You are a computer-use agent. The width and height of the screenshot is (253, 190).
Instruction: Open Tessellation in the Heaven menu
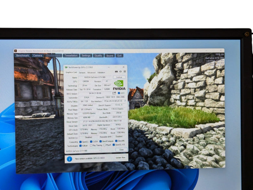71,56
